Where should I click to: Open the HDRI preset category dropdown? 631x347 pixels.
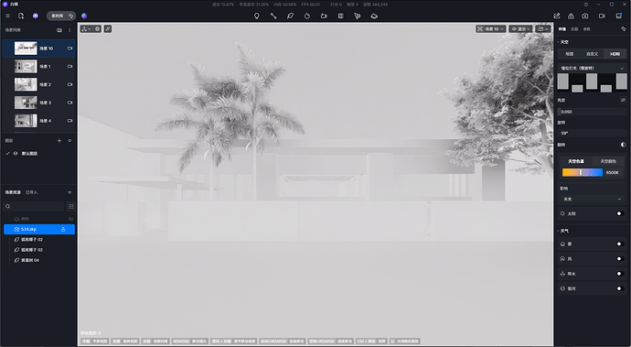tap(592, 68)
